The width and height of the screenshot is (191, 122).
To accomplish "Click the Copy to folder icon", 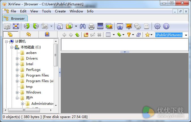I will (x=69, y=26).
